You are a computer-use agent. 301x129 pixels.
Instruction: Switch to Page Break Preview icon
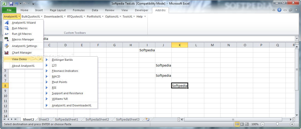(247, 124)
